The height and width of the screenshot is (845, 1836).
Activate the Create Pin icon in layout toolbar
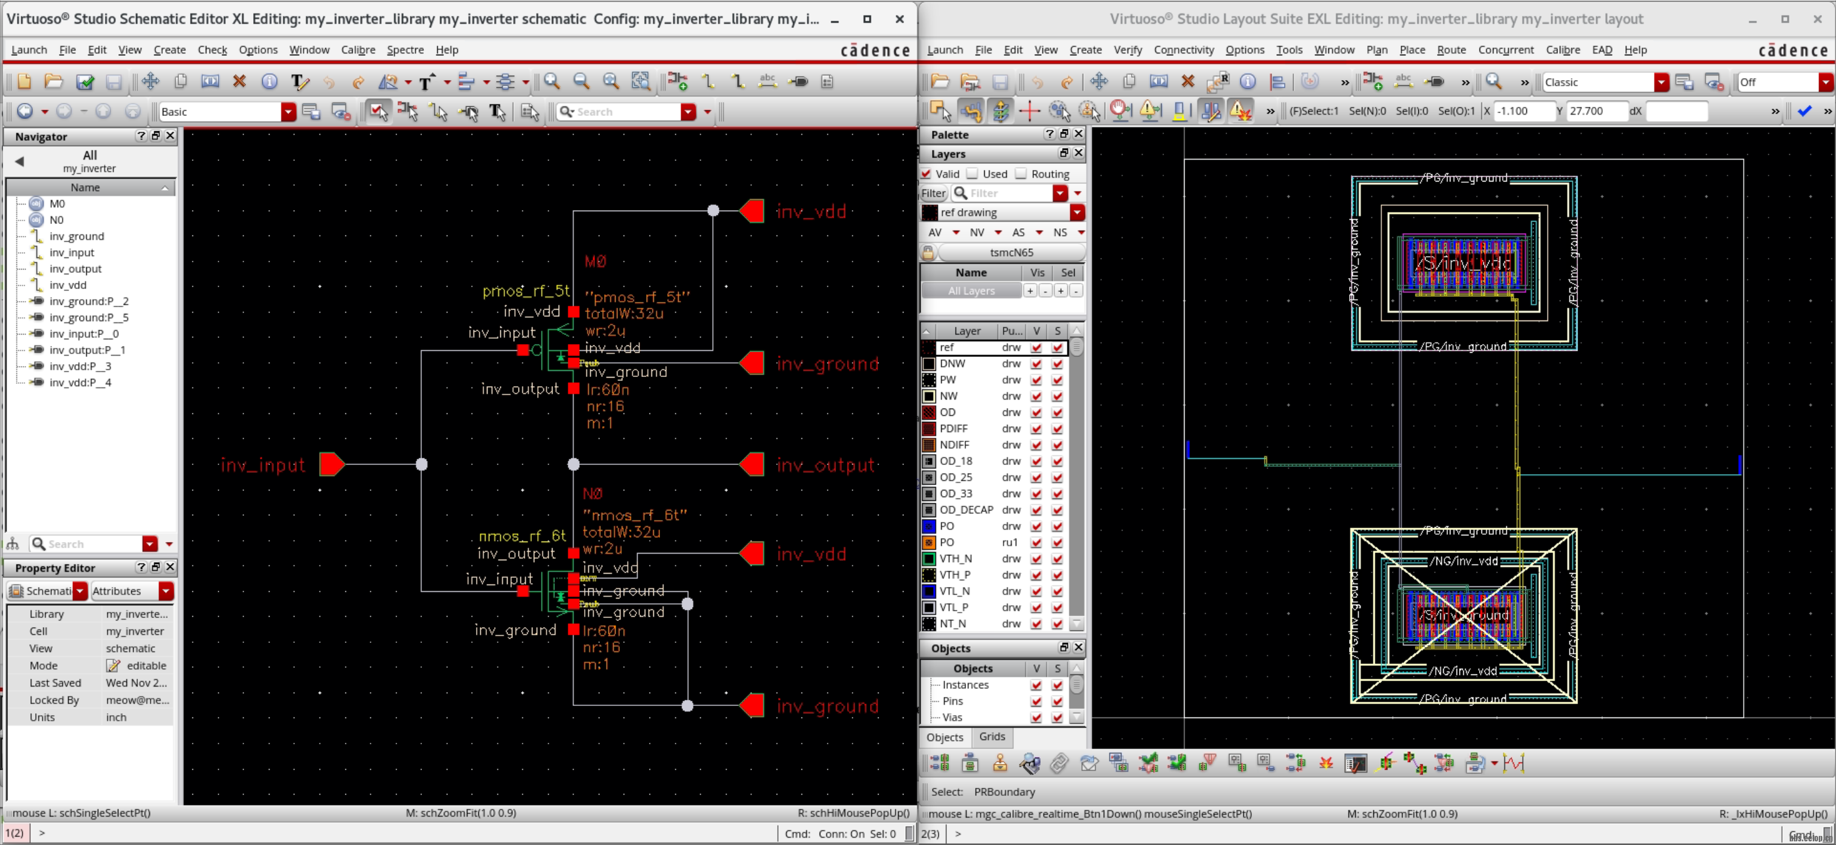click(1435, 81)
